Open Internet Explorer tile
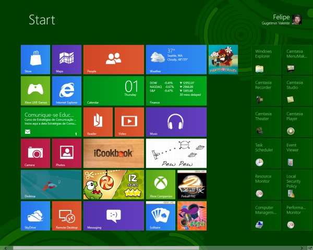The width and height of the screenshot is (313, 250). [67, 91]
